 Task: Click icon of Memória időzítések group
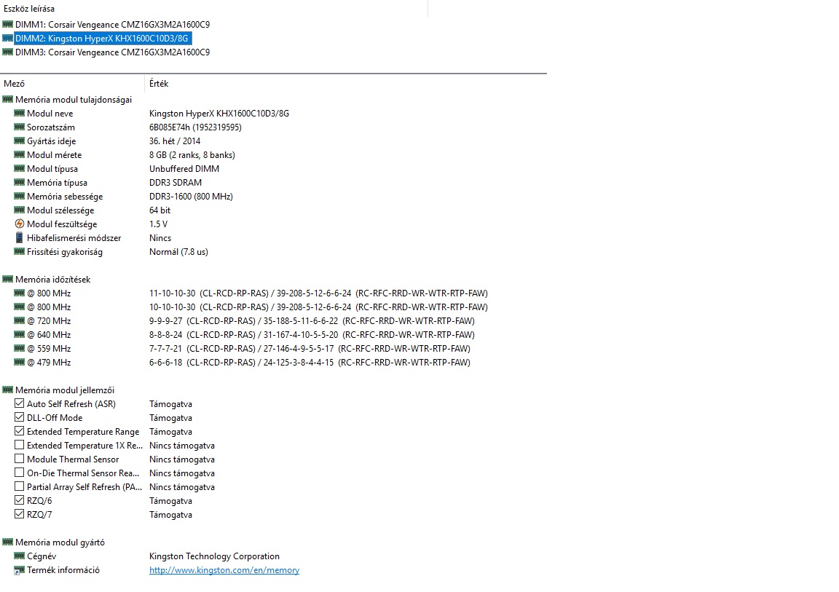[7, 279]
